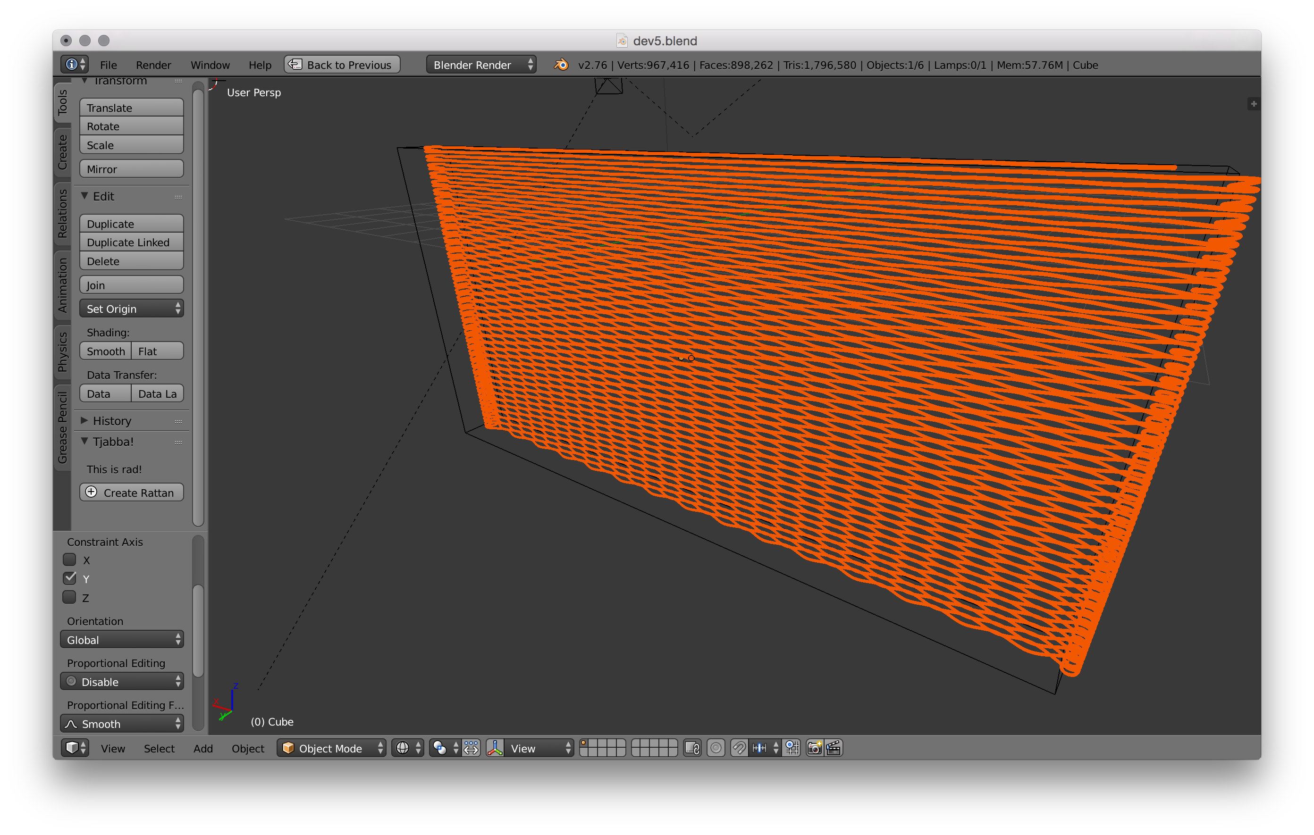
Task: Open the File menu
Action: [109, 65]
